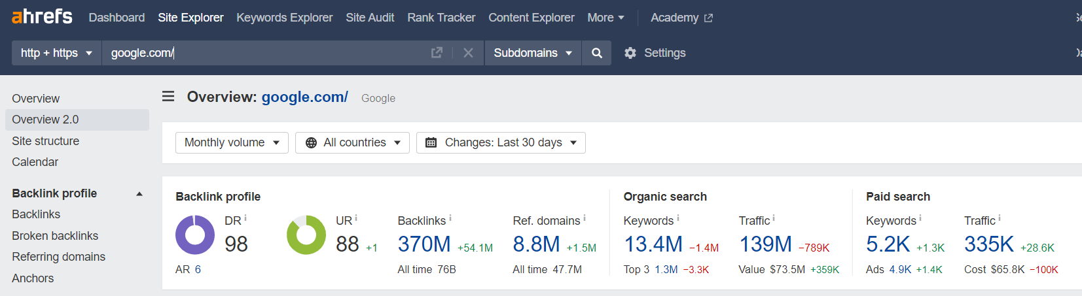Click the 5.2K paid keywords value
The height and width of the screenshot is (296, 1082).
point(888,244)
